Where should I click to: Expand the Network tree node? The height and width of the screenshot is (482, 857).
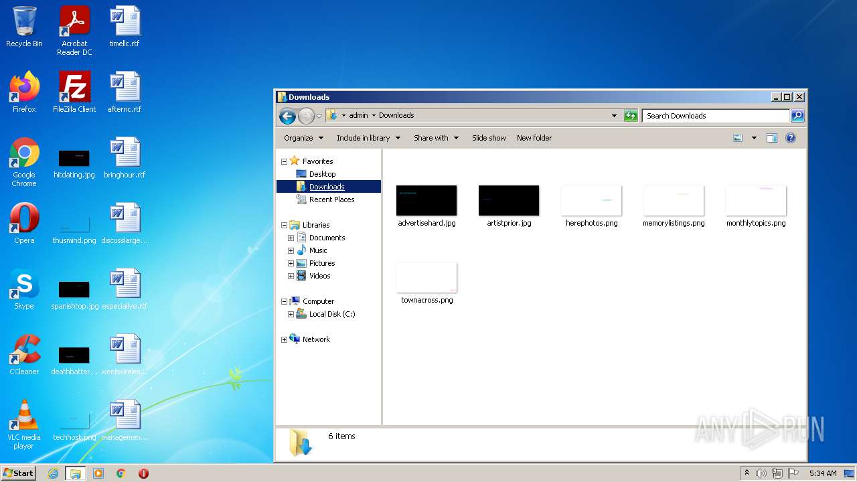click(284, 339)
